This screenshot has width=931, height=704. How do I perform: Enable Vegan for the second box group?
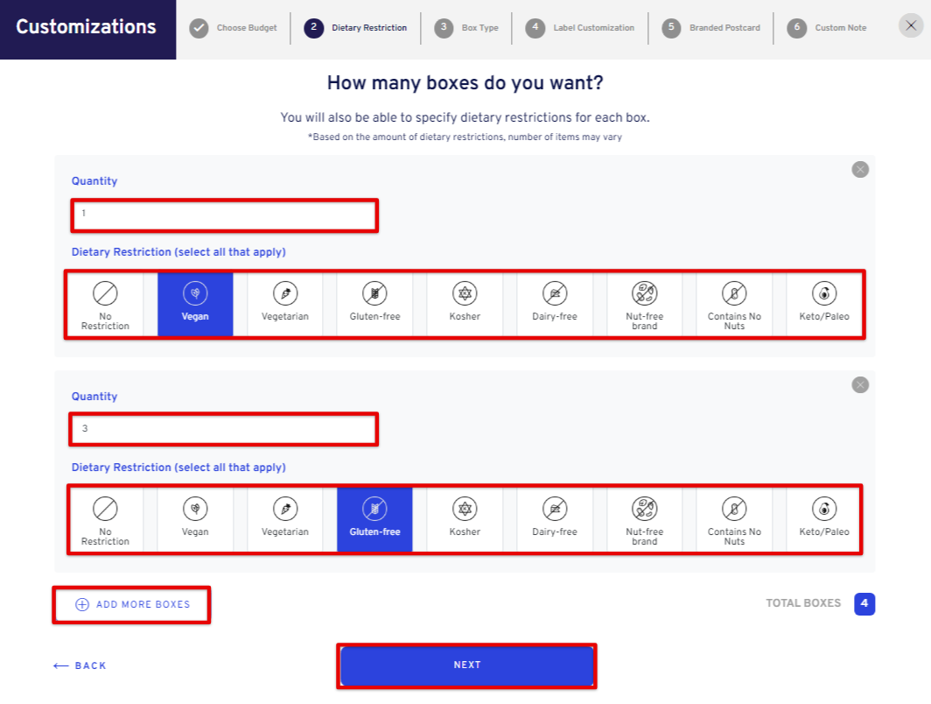click(195, 520)
